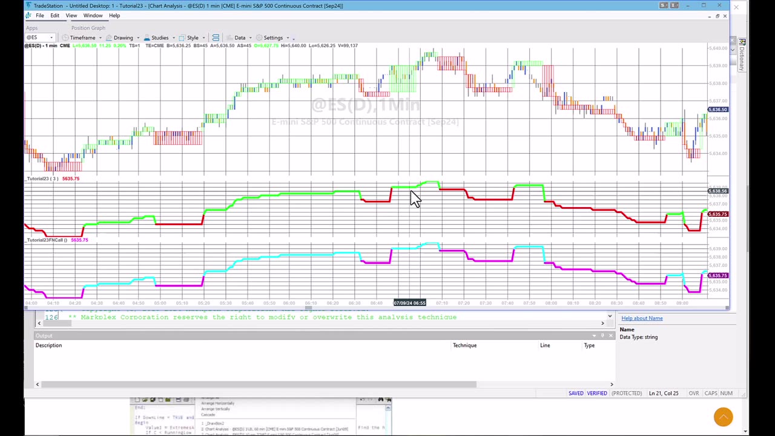Screen dimensions: 775x436
Task: Click the CAPS status indicator
Action: click(x=711, y=394)
